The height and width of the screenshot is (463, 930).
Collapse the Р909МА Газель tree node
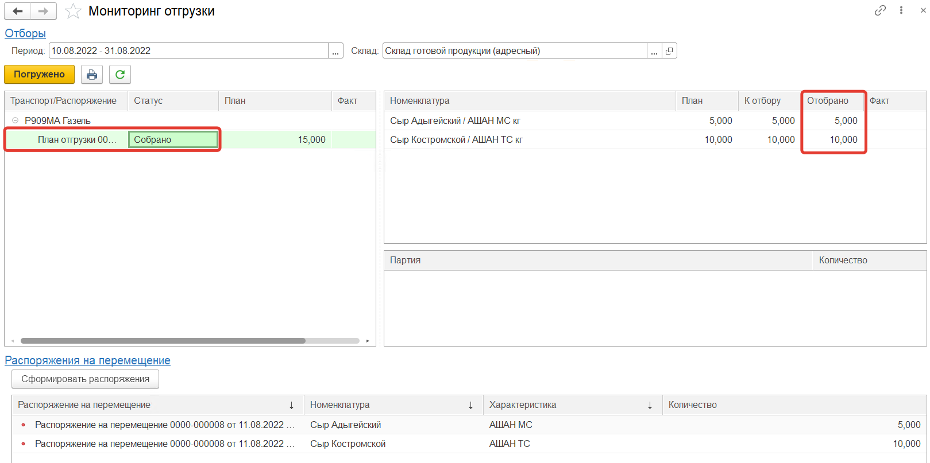pos(16,120)
